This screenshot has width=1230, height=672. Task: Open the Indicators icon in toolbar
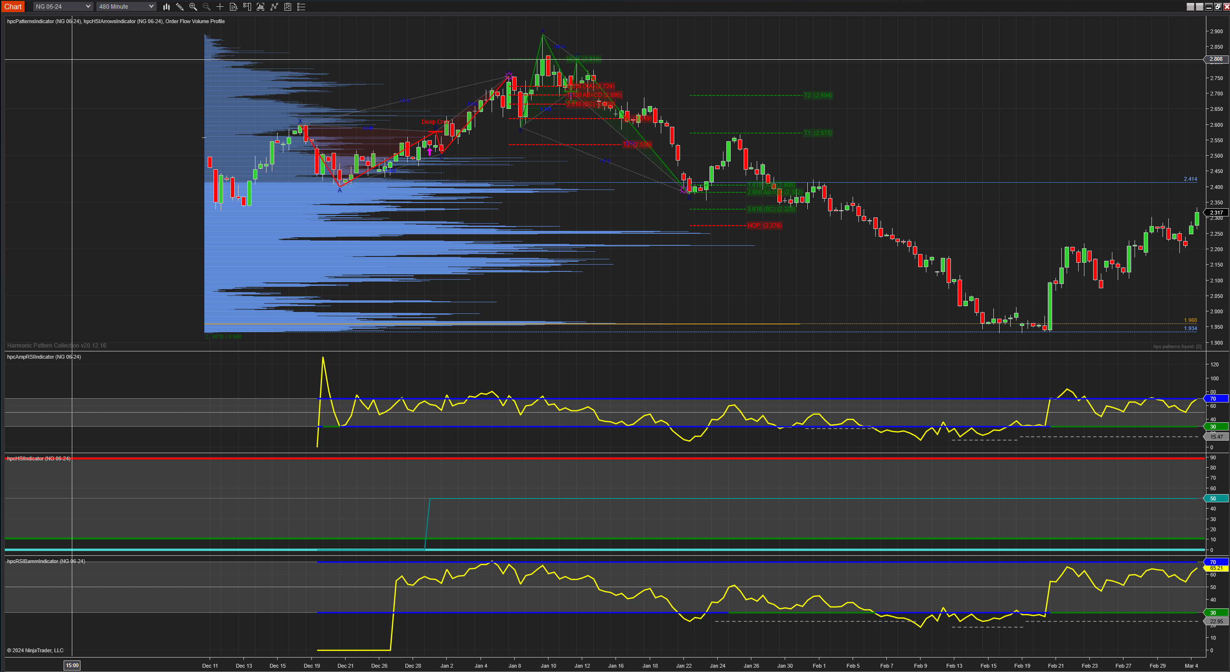(261, 7)
